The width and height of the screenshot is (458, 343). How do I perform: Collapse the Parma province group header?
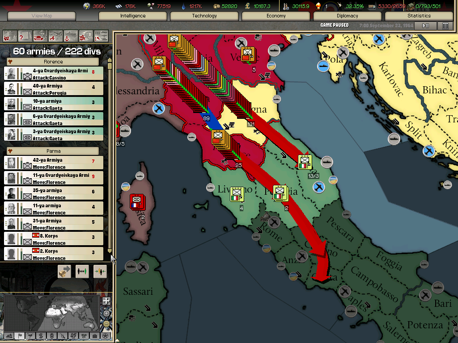(x=53, y=151)
